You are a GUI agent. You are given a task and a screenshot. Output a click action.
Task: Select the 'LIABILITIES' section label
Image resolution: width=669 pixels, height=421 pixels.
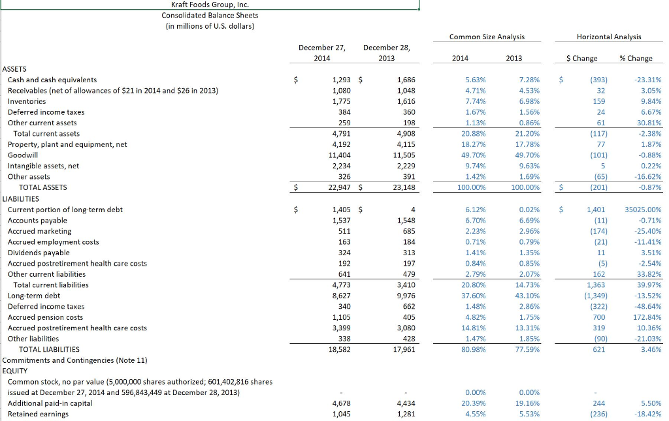pos(20,199)
